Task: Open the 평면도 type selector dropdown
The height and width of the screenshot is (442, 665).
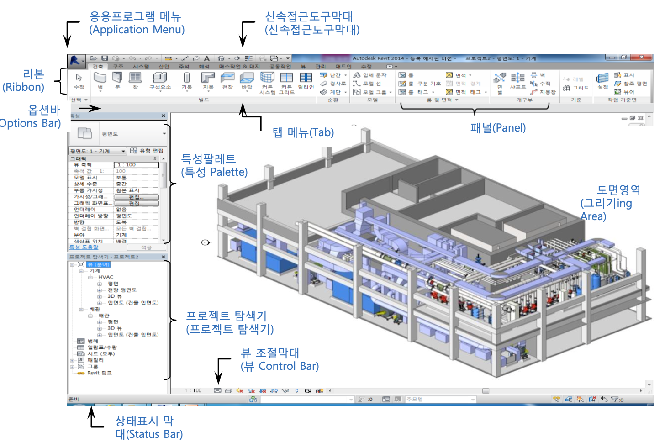Action: click(164, 133)
